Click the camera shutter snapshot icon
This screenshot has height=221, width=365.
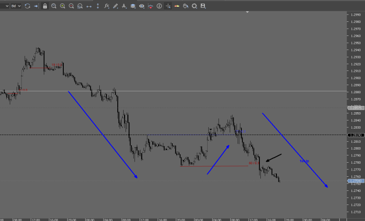pyautogui.click(x=194, y=6)
